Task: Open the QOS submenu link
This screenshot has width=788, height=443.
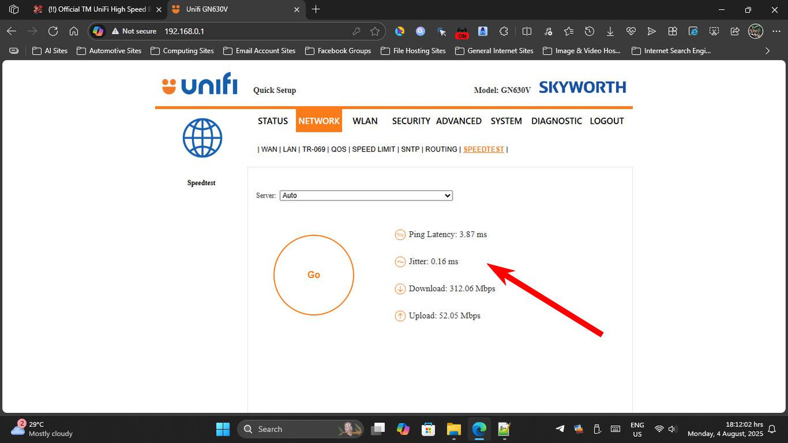Action: point(339,150)
